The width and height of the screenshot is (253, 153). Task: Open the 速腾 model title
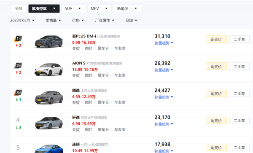76,145
